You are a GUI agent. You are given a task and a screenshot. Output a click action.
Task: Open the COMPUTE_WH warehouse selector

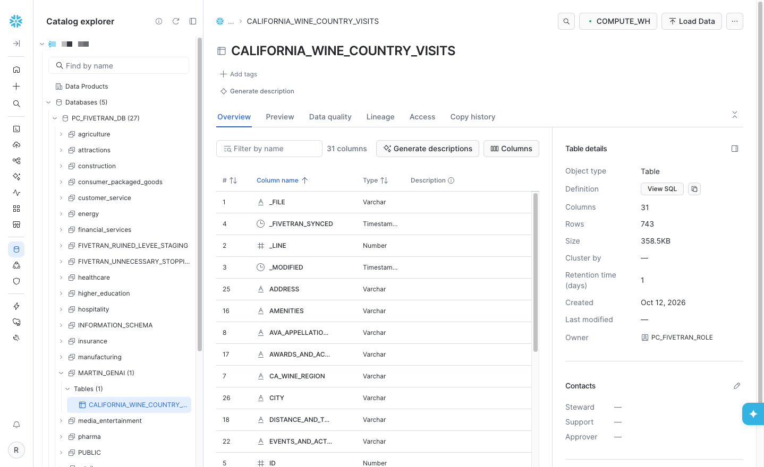pyautogui.click(x=618, y=21)
